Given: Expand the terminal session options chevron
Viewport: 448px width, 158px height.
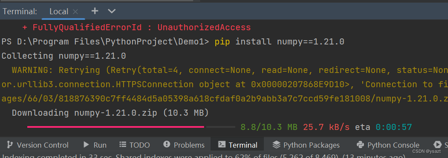Looking at the screenshot, I should click(x=112, y=11).
